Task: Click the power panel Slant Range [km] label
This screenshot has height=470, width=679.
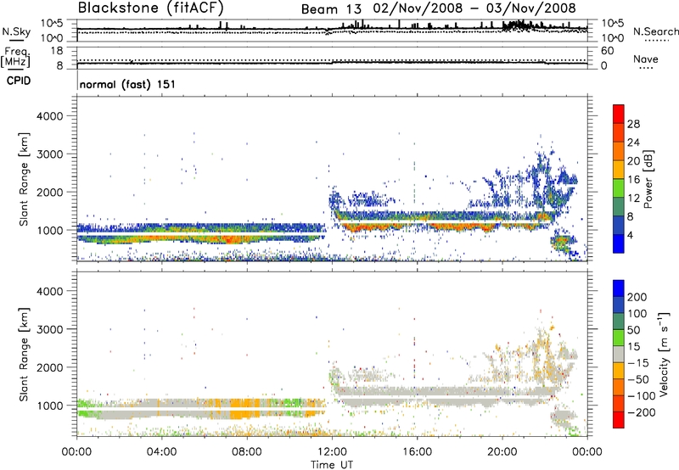Action: (25, 179)
